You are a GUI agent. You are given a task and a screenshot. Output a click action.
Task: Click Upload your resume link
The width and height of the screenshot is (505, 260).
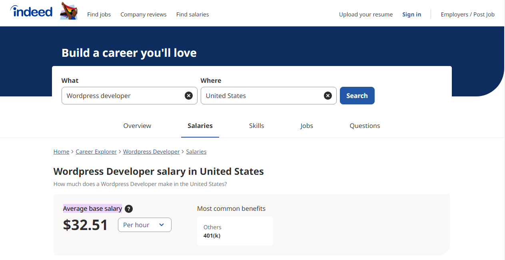[x=366, y=14]
